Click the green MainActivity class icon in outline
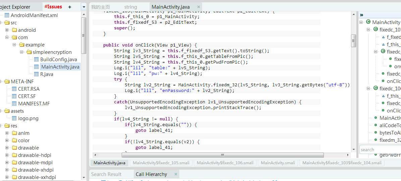Image resolution: width=401 pixels, height=181 pixels. click(368, 22)
